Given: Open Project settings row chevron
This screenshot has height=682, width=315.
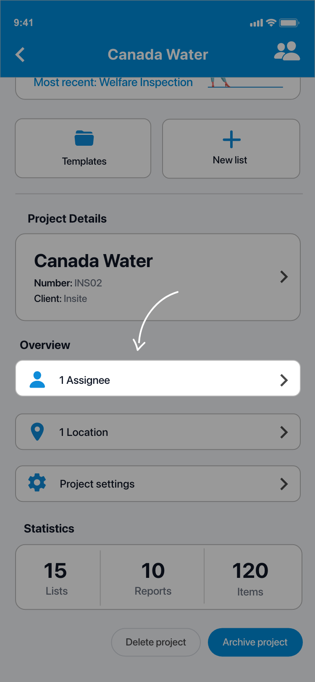Looking at the screenshot, I should click(x=284, y=484).
